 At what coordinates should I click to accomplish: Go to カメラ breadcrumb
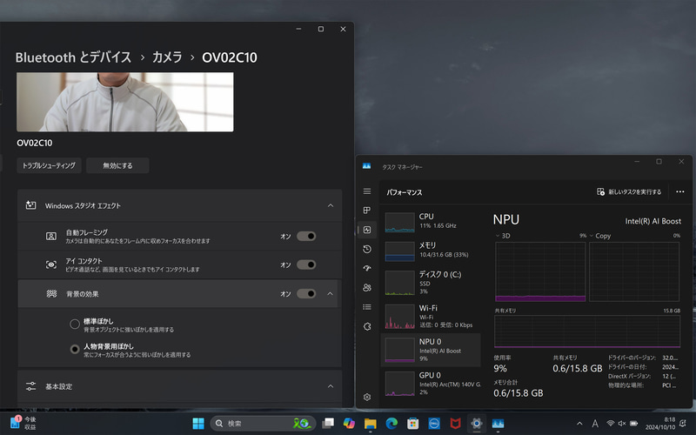click(167, 57)
